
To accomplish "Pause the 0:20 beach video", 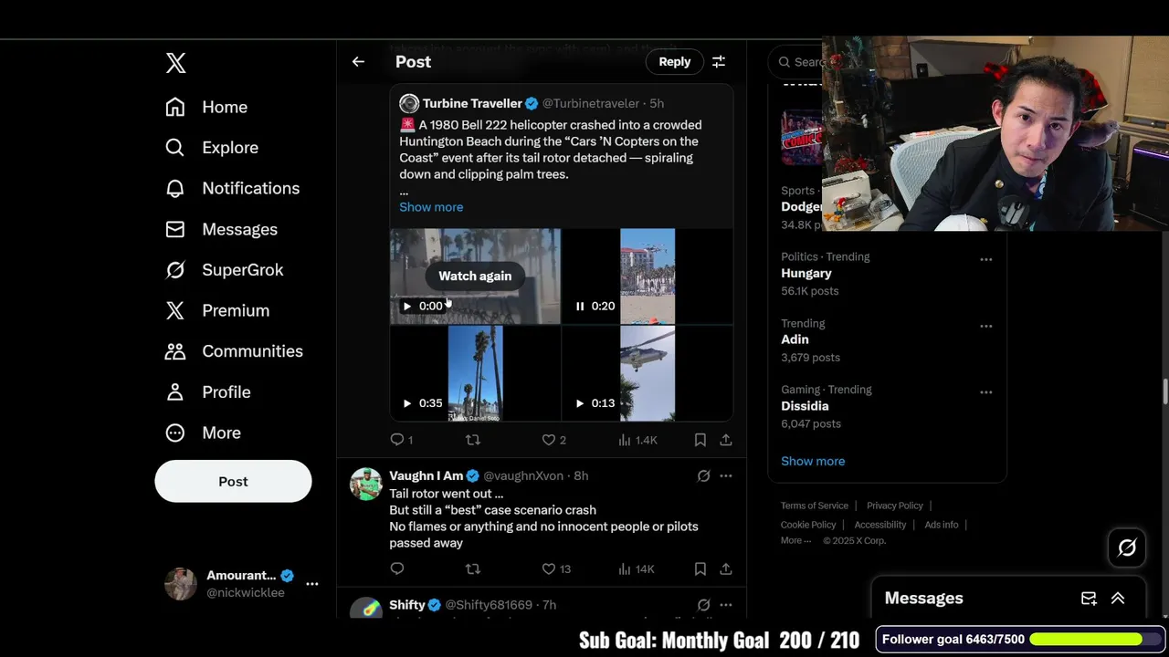I will [x=580, y=306].
